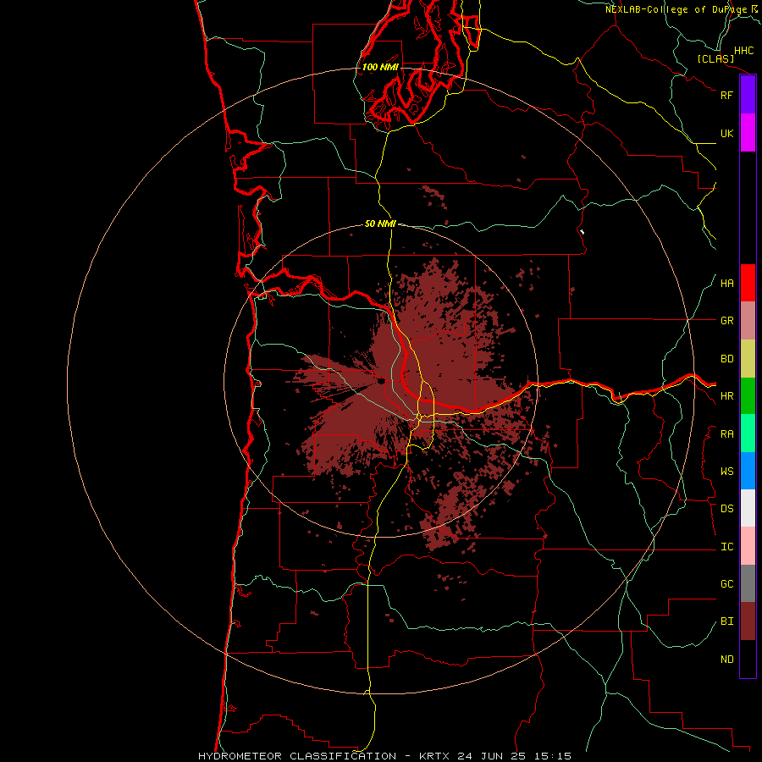Click the HA red legend swatch
Viewport: 762px width, 762px height.
click(748, 283)
